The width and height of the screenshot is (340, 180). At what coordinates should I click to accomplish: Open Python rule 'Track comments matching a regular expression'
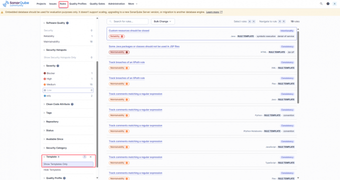click(x=135, y=110)
